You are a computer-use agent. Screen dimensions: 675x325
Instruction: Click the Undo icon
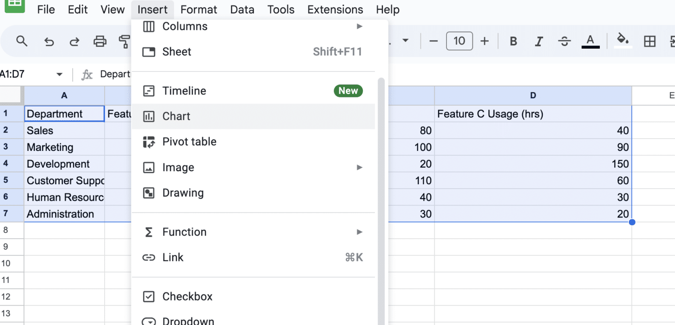[48, 41]
